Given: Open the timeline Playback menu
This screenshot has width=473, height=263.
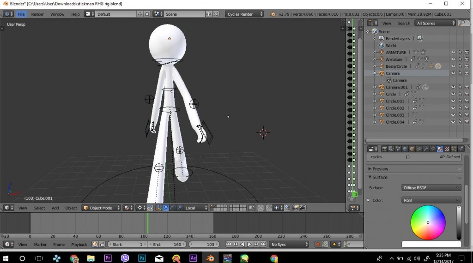Looking at the screenshot, I should [79, 245].
